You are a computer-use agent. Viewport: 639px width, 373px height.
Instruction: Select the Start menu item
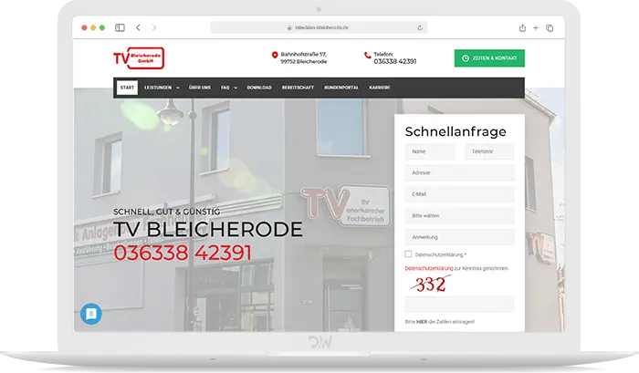coord(127,88)
